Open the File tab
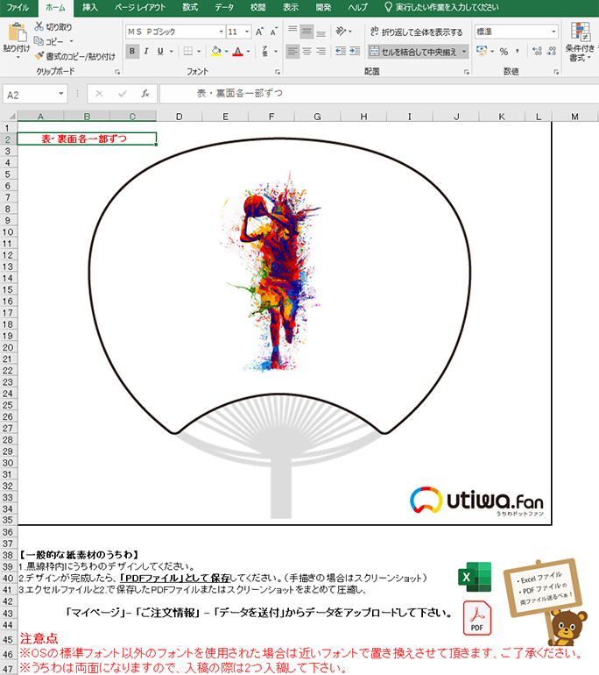The height and width of the screenshot is (675, 599). click(x=18, y=7)
